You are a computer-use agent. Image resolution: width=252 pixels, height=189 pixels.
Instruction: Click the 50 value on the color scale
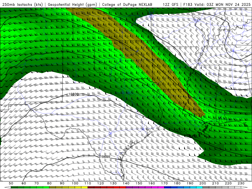[x=11, y=183]
